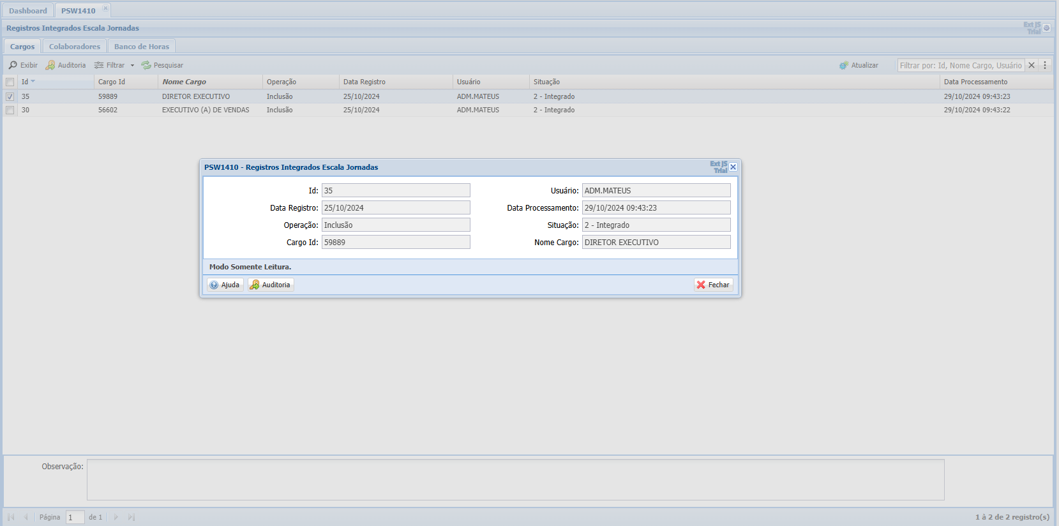Viewport: 1059px width, 526px height.
Task: Sort by the Situação column header
Action: 735,82
